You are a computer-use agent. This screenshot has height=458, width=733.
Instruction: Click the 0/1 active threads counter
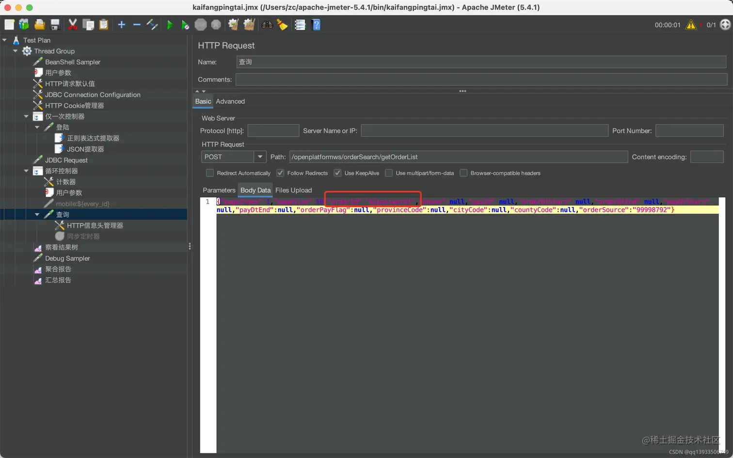coord(711,25)
